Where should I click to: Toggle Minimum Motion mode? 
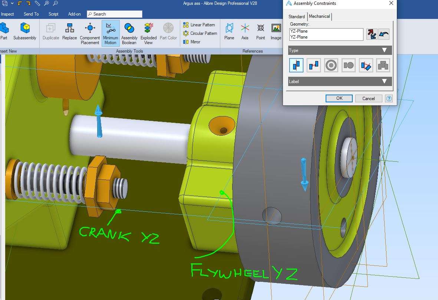click(111, 33)
